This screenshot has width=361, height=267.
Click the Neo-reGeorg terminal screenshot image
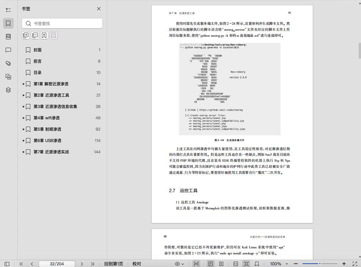pos(230,89)
